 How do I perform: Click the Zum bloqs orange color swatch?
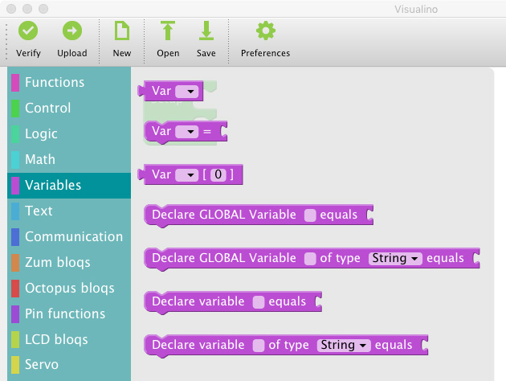[x=14, y=262]
